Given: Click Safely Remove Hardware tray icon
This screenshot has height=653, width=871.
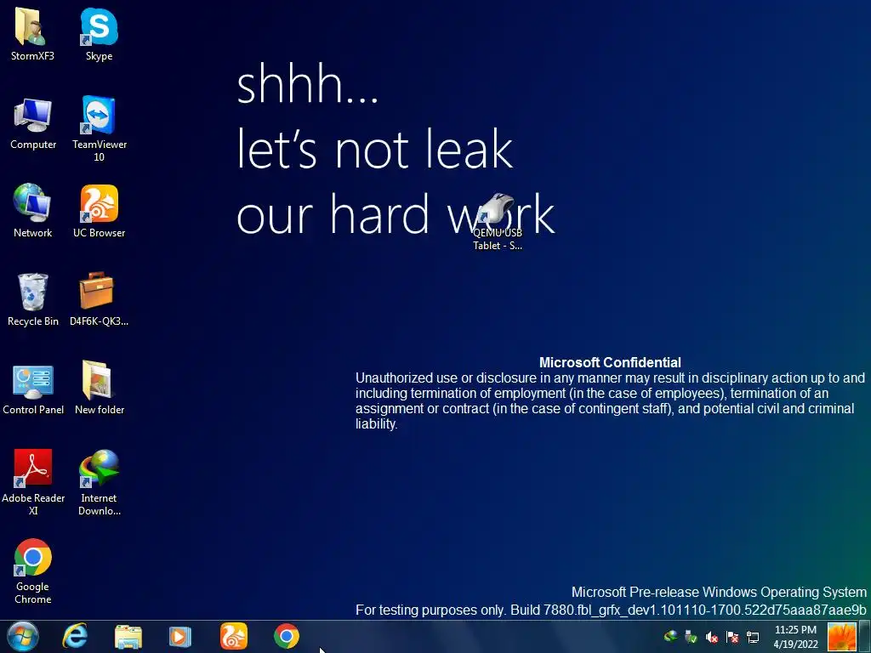Looking at the screenshot, I should 691,636.
